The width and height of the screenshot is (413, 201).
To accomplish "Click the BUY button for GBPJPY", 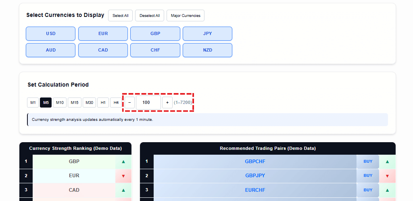I will [x=368, y=176].
